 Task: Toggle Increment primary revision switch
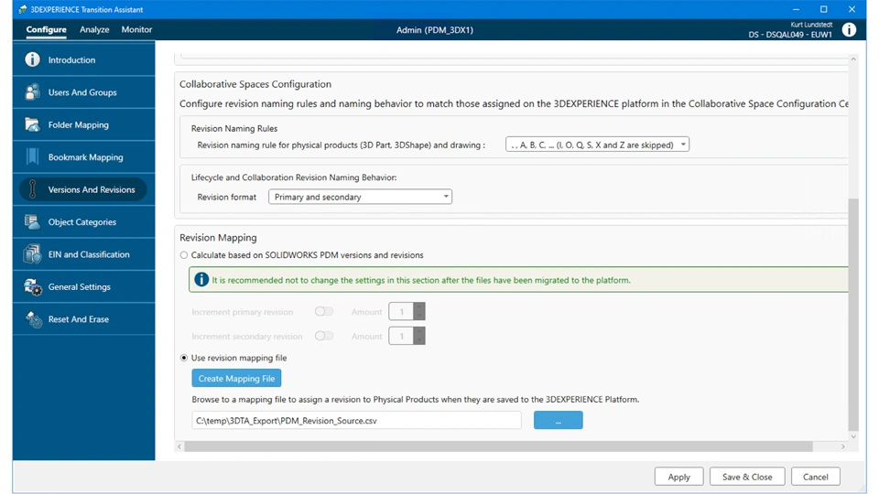pos(324,311)
